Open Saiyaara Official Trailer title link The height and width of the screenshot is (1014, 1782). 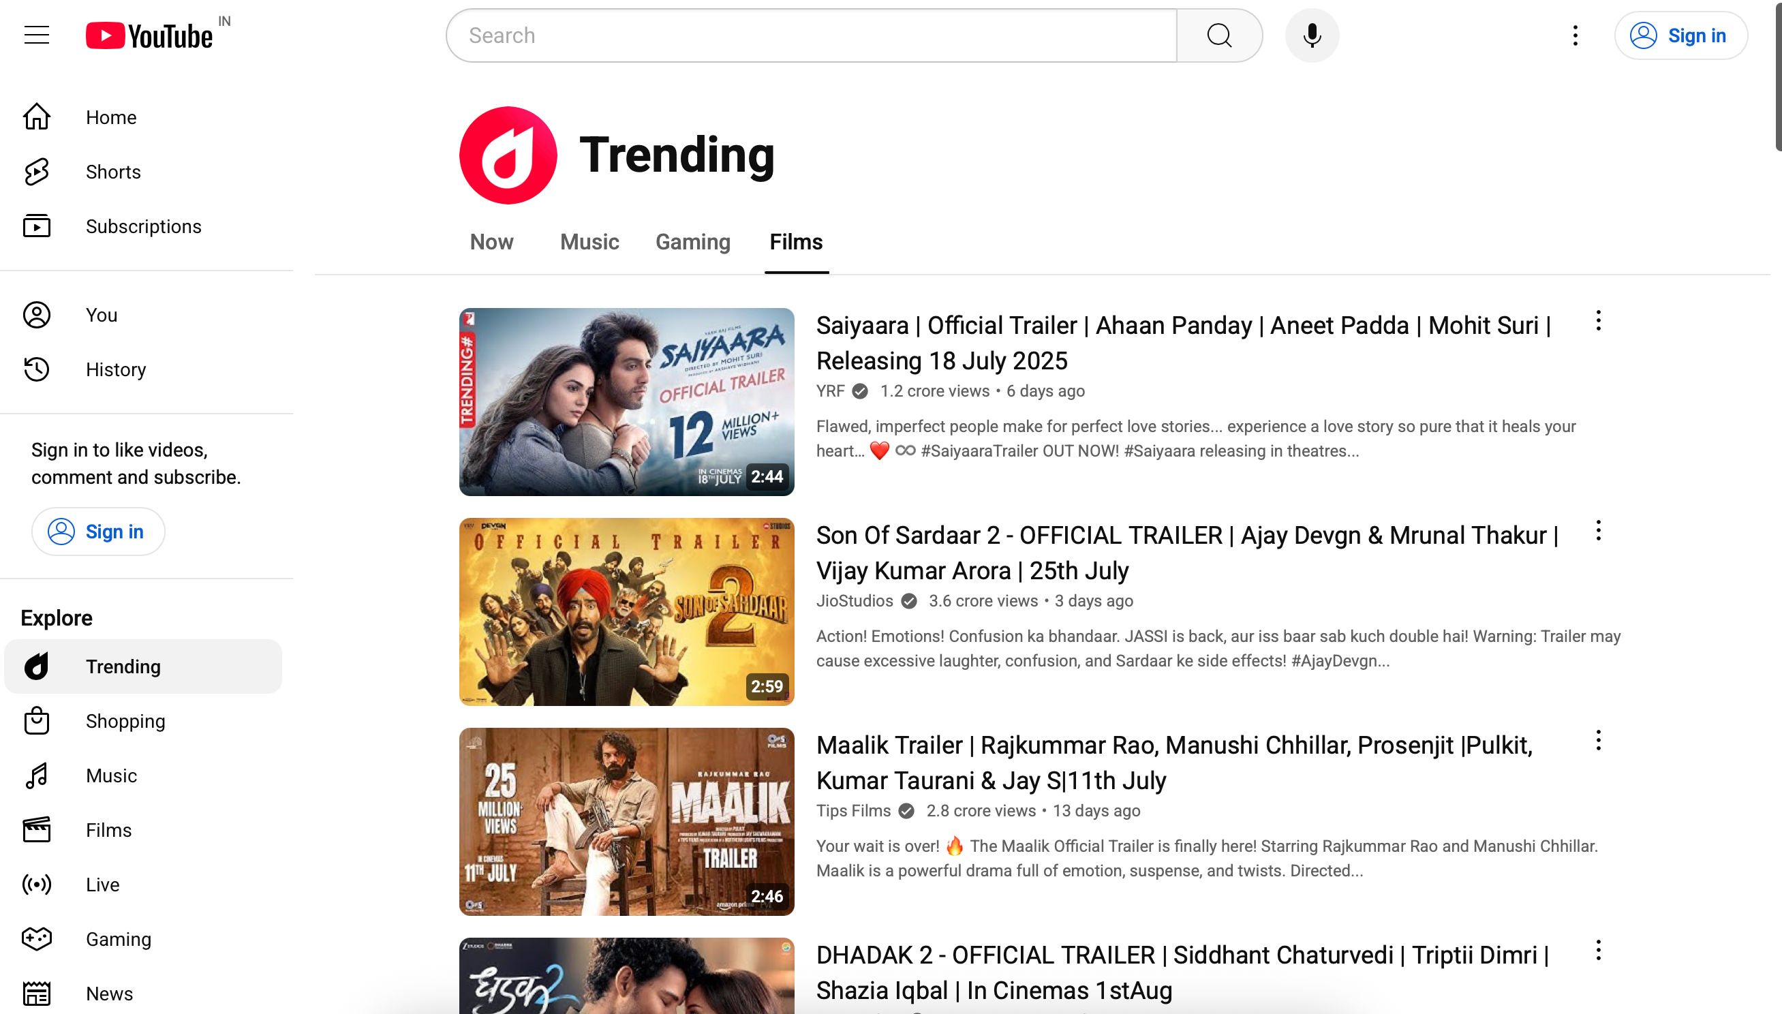coord(1184,343)
